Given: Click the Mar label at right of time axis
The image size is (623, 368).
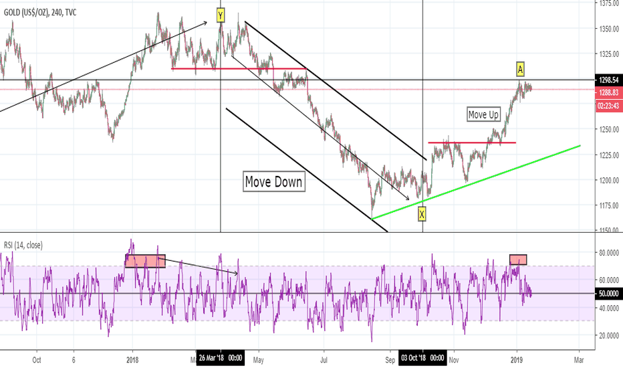Looking at the screenshot, I should (x=579, y=360).
